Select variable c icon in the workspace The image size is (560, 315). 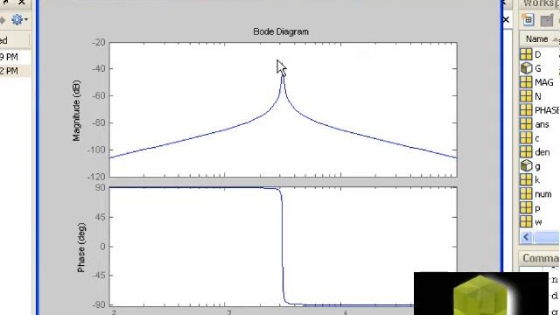click(526, 138)
